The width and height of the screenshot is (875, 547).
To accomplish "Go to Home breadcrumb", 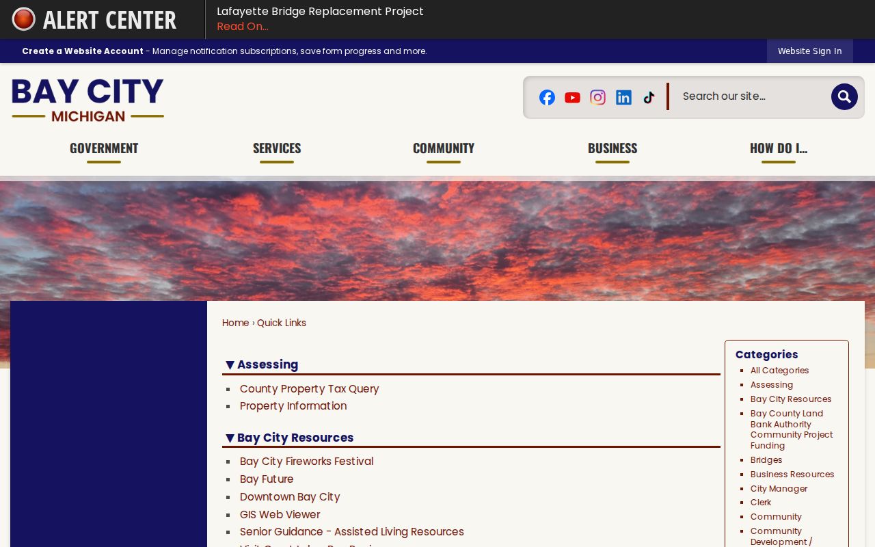I will tap(235, 323).
